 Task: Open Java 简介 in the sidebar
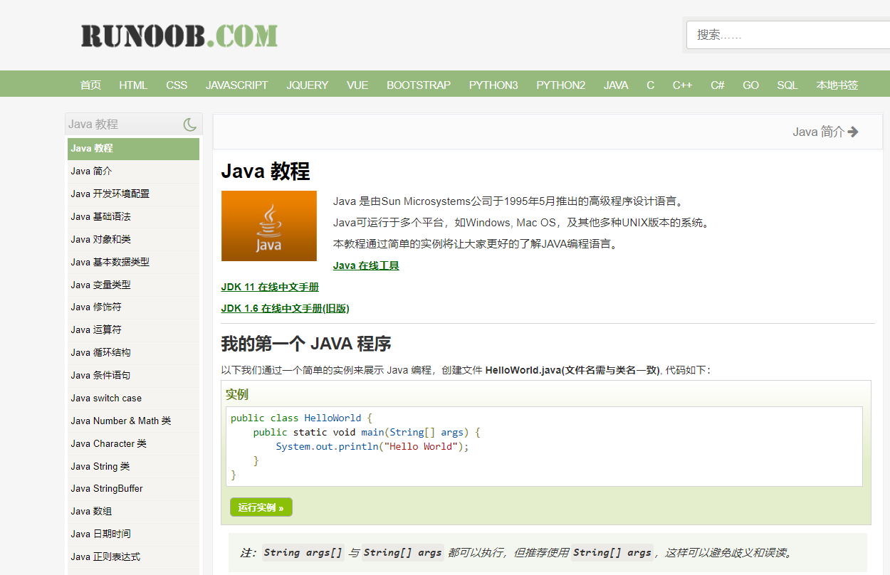pyautogui.click(x=133, y=172)
